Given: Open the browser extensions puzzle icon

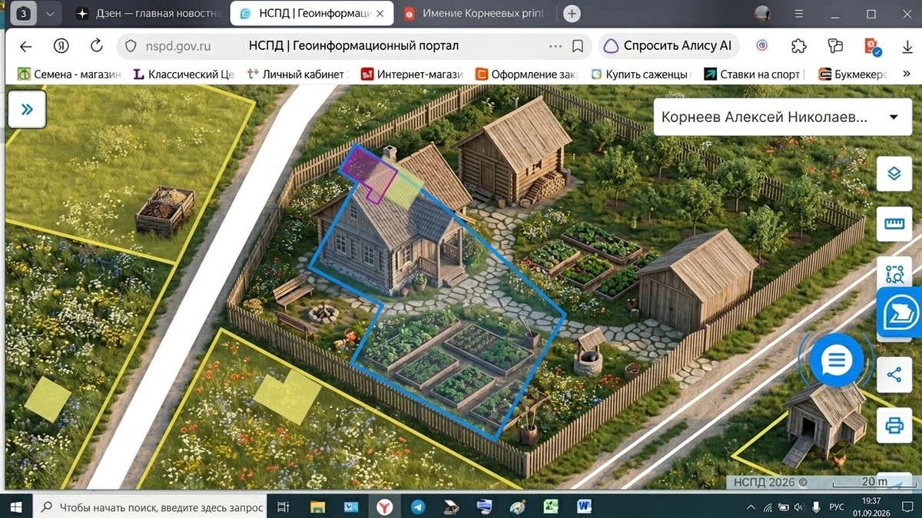Looking at the screenshot, I should pos(799,46).
